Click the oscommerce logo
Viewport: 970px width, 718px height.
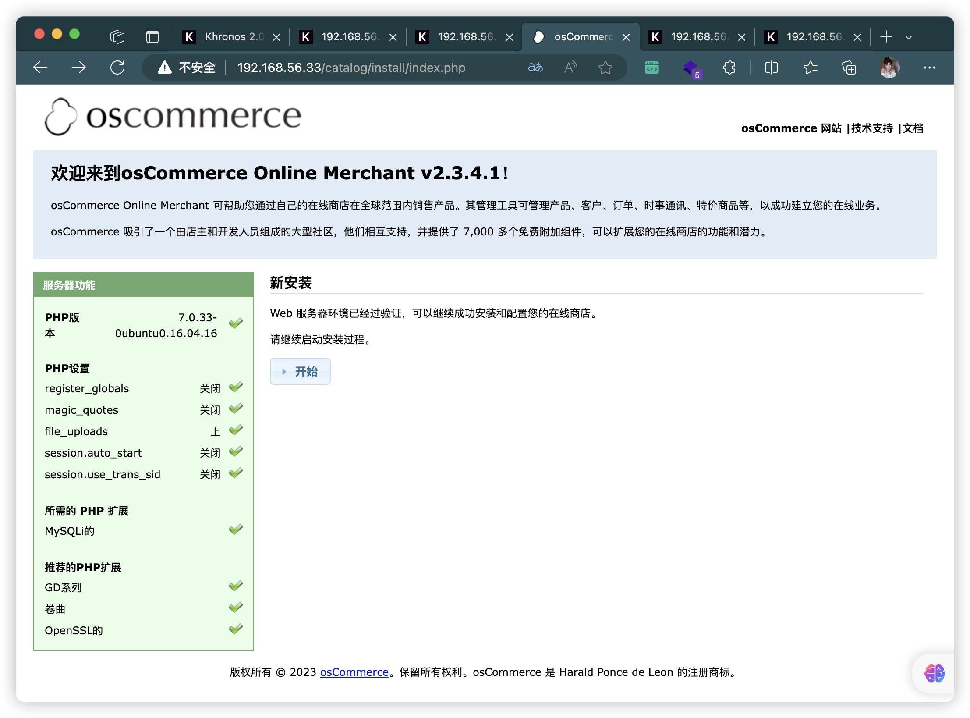(x=173, y=117)
